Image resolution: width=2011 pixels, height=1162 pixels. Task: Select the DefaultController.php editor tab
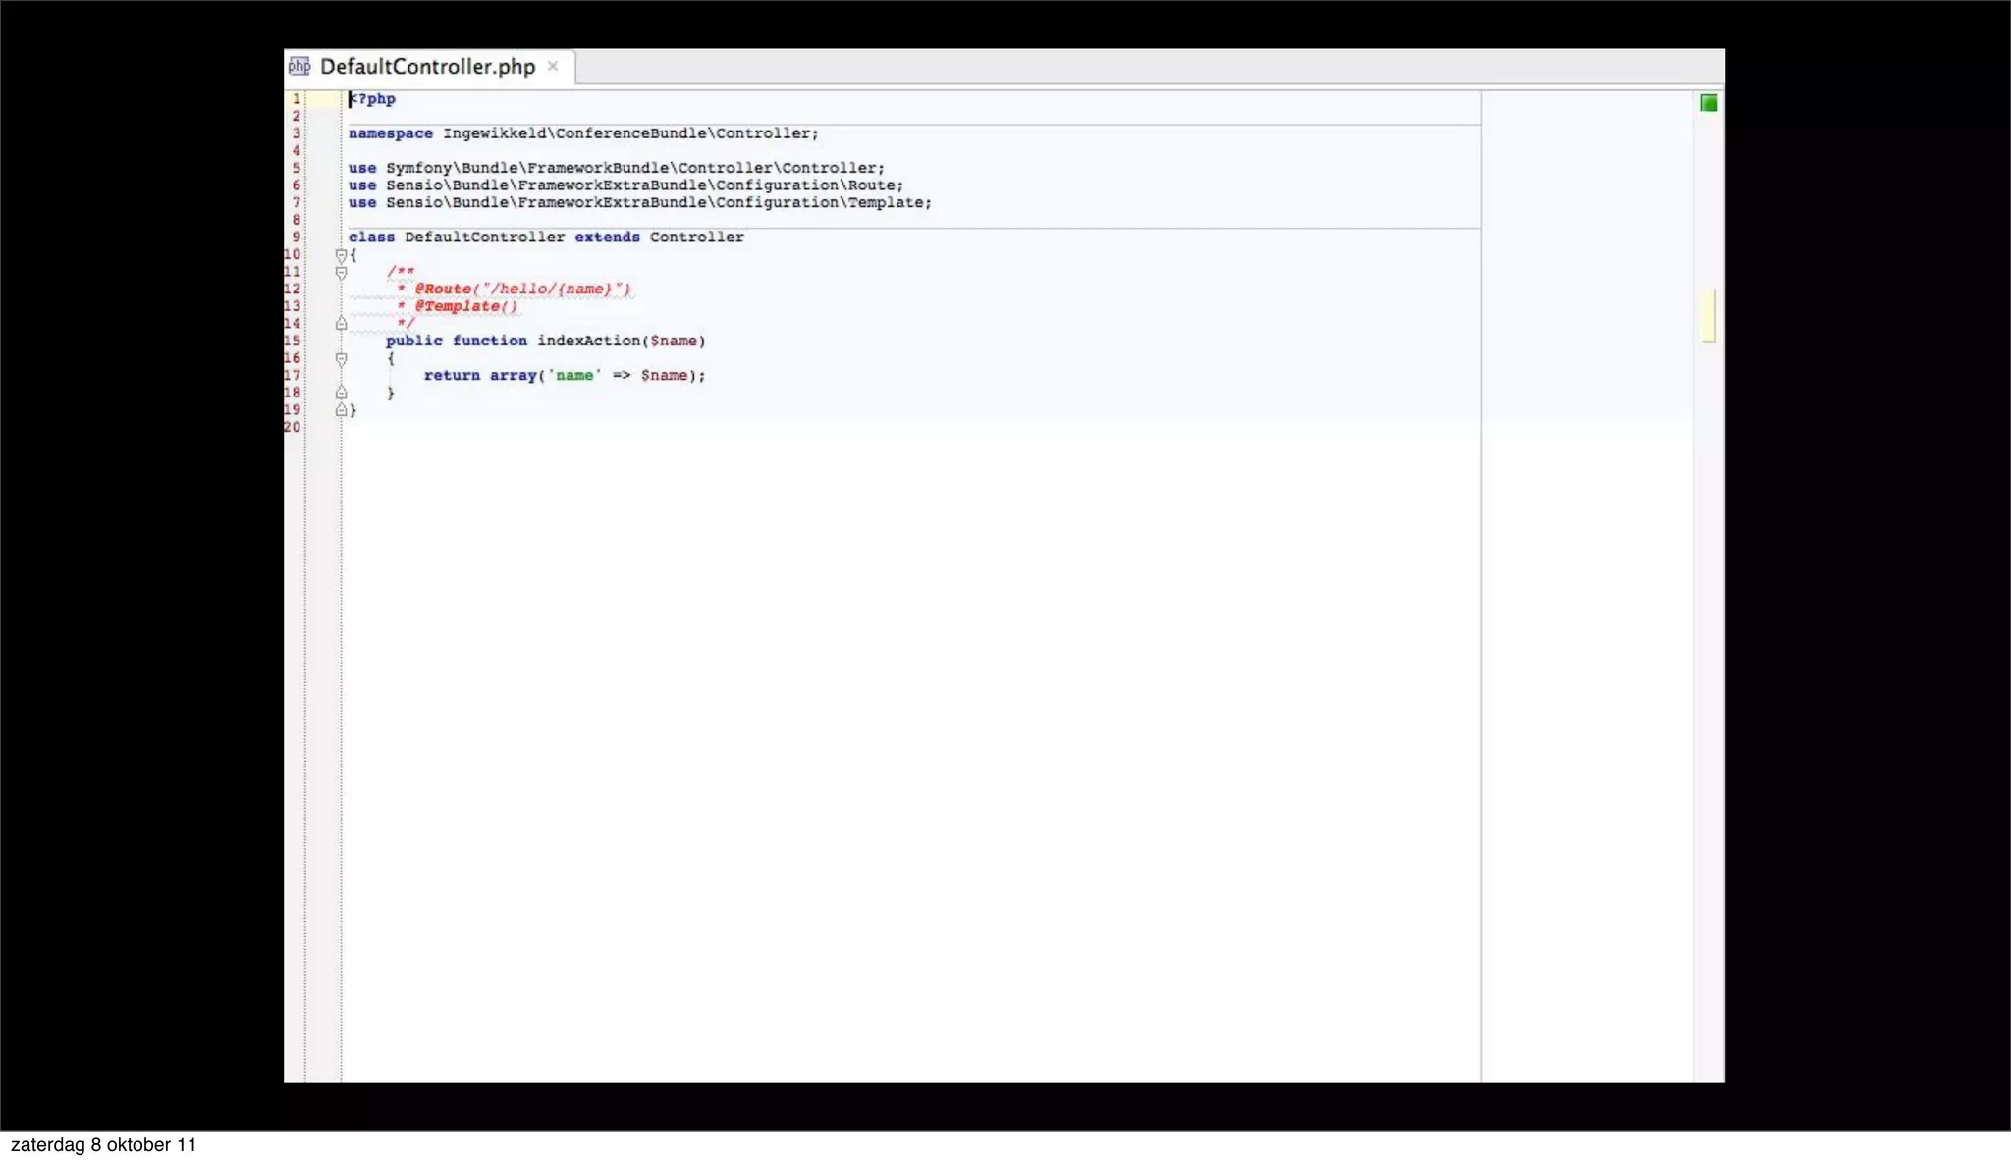click(427, 67)
